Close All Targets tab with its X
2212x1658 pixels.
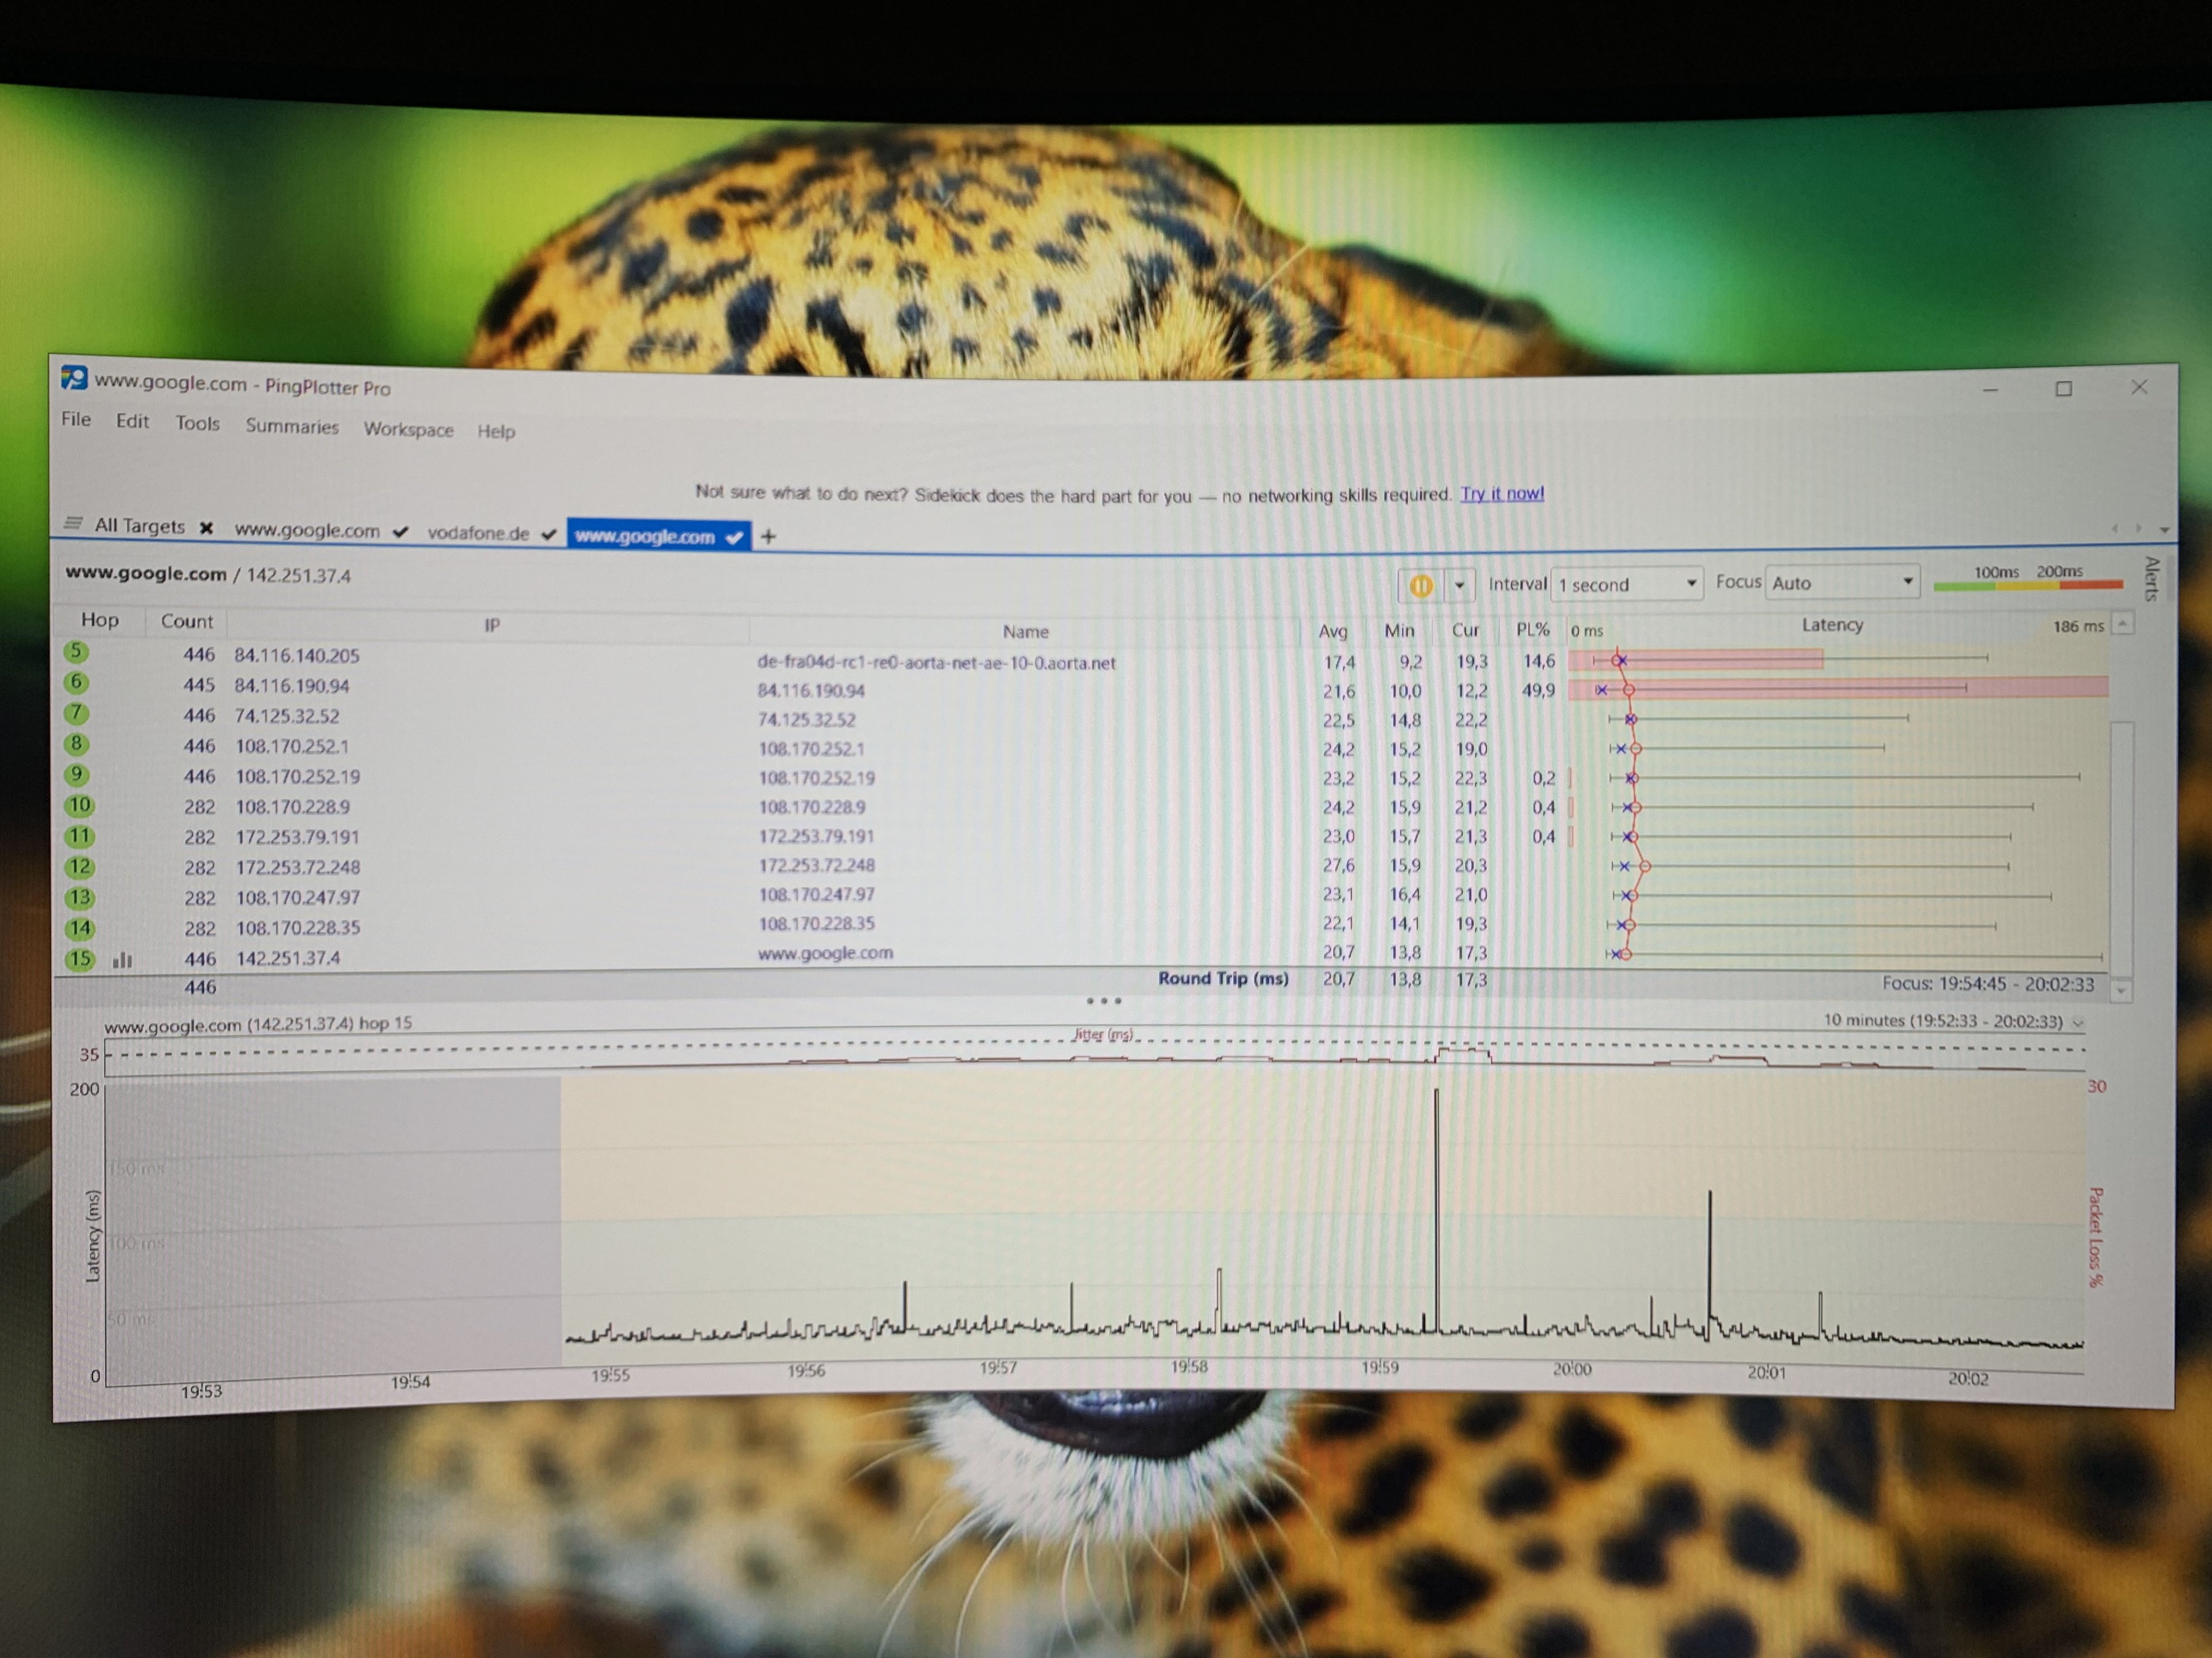pyautogui.click(x=206, y=528)
